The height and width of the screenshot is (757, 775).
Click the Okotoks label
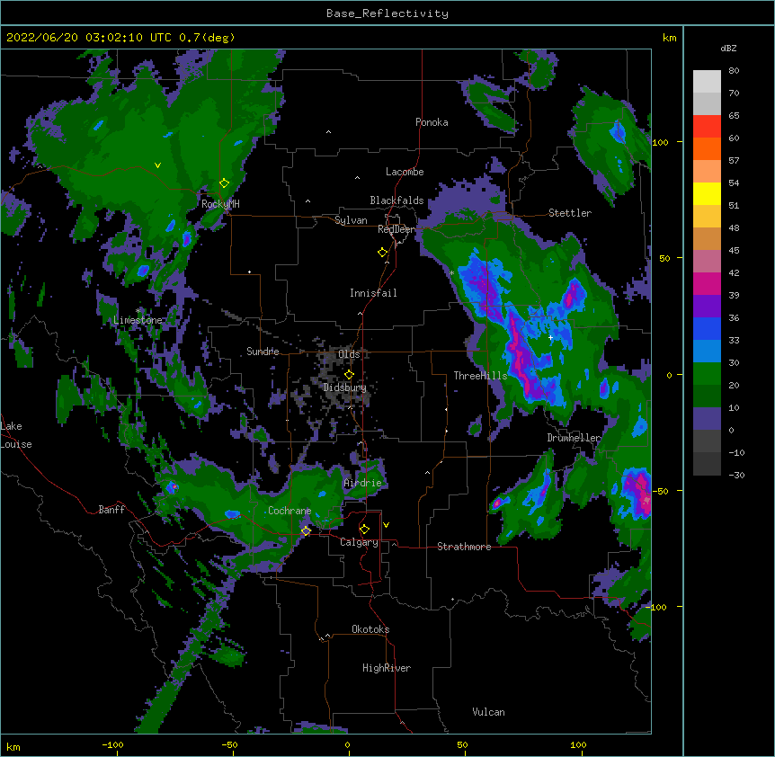tap(370, 629)
